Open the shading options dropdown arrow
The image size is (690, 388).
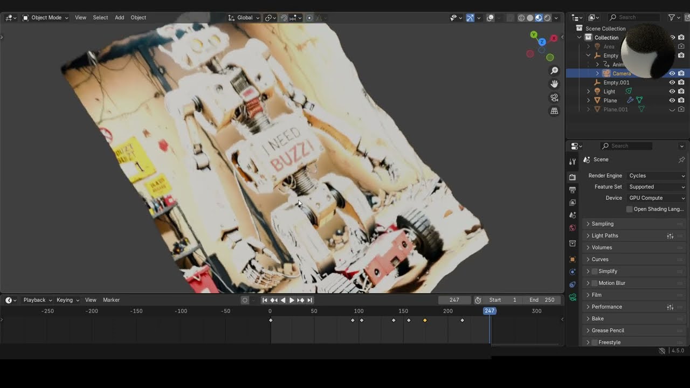pos(557,18)
